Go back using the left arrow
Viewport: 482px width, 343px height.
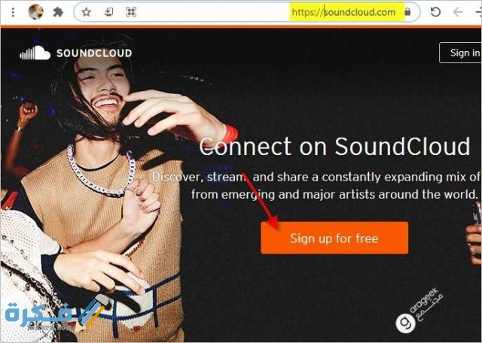pyautogui.click(x=458, y=12)
